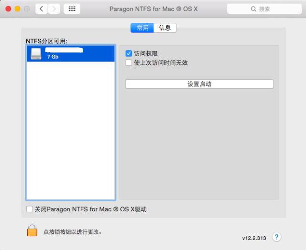Screen dimensions: 306x250
Task: Click the NTFS drive icon in list
Action: [36, 53]
